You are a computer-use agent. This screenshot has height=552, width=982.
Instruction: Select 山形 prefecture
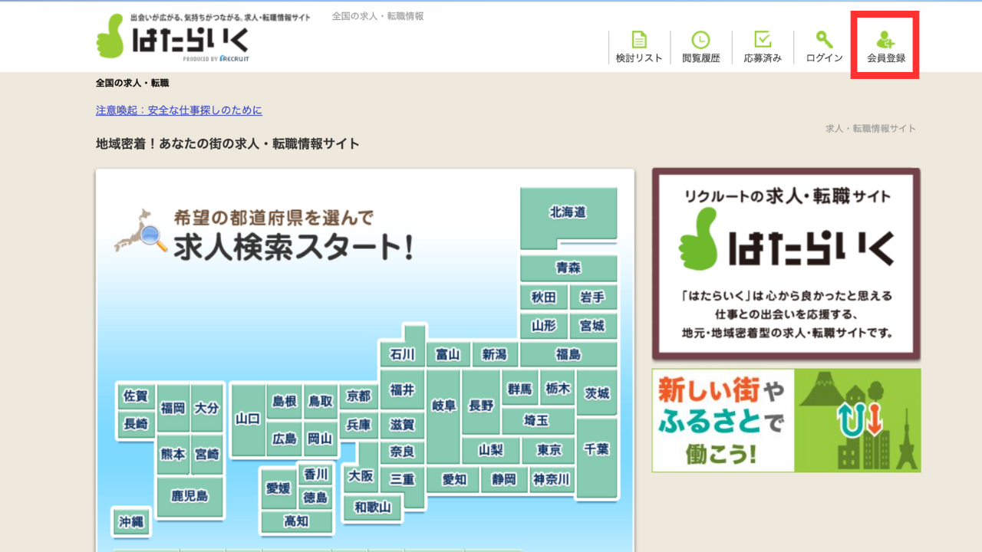(544, 326)
